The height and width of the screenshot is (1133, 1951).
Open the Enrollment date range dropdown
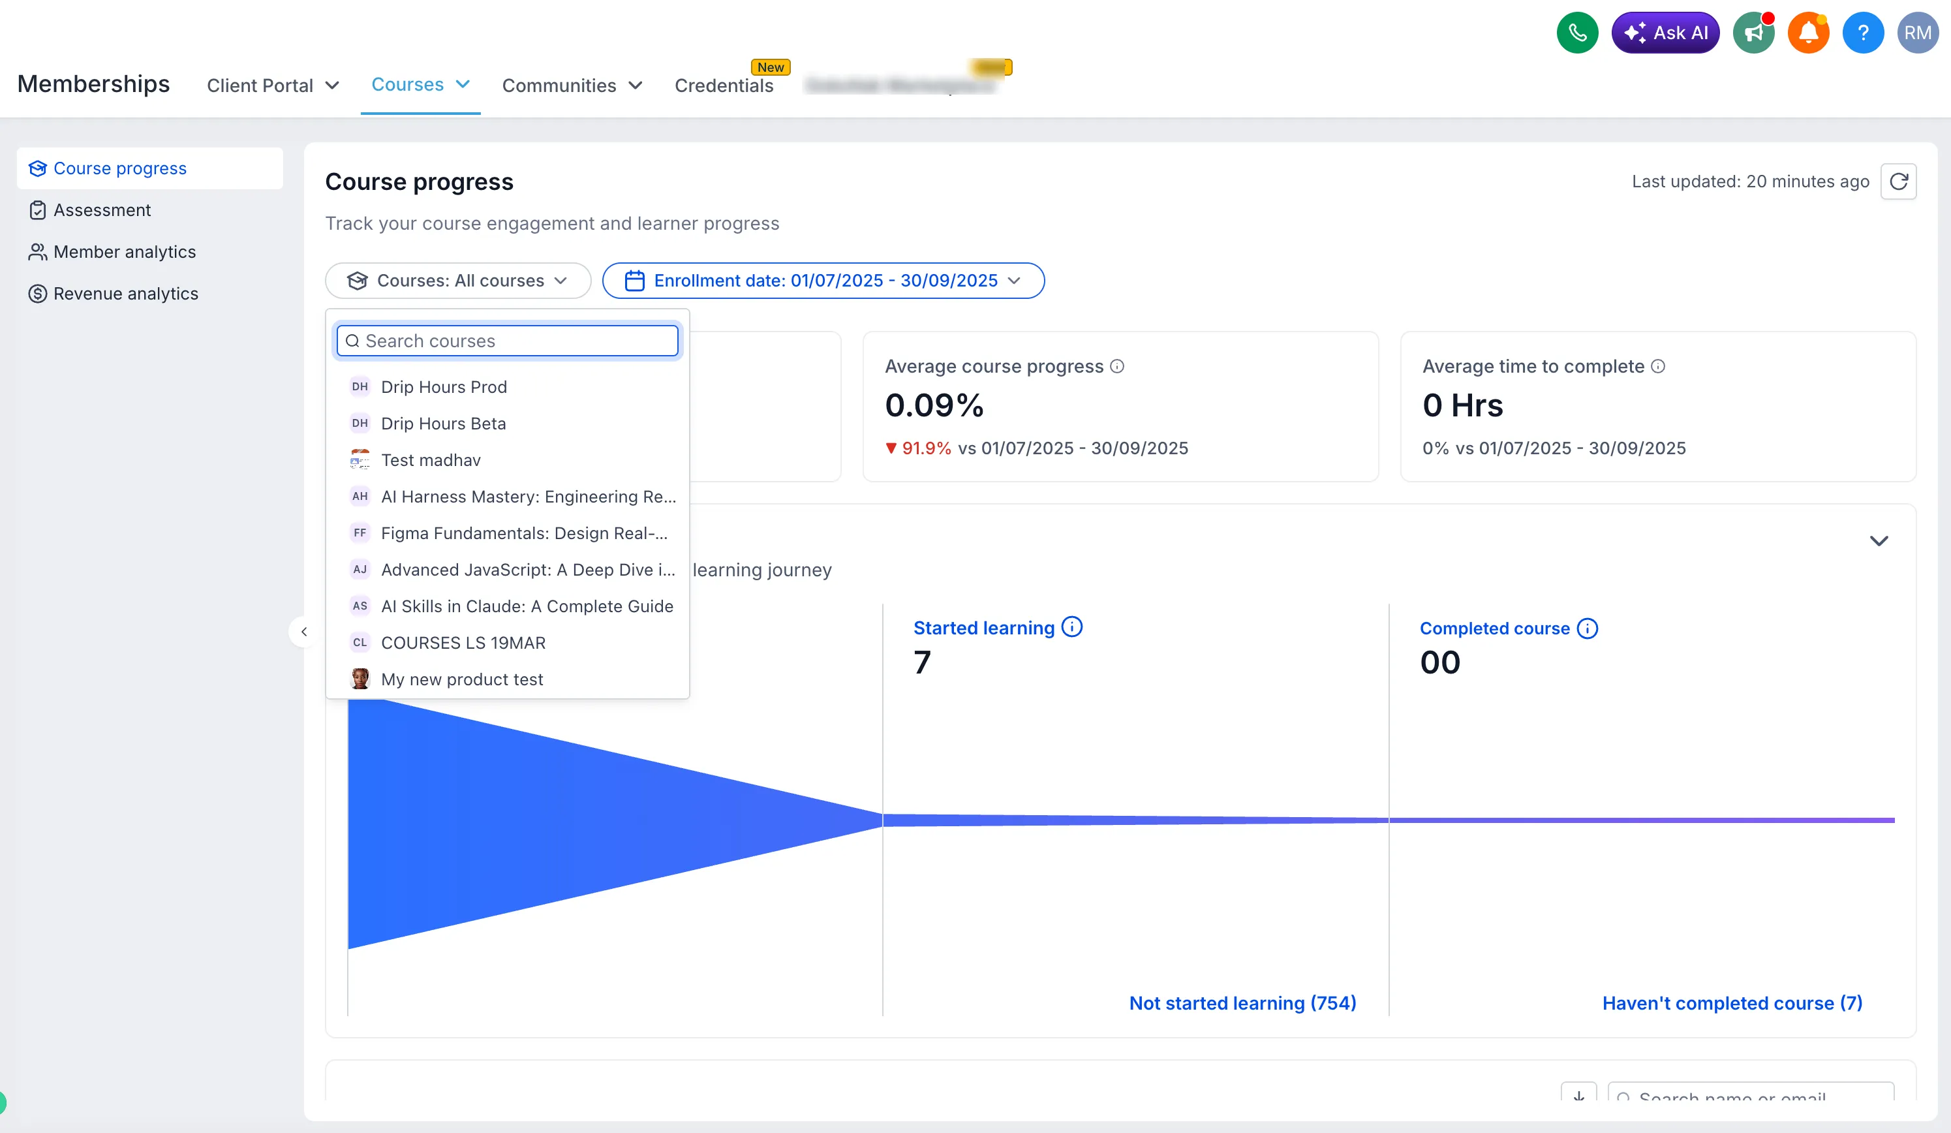(x=823, y=281)
